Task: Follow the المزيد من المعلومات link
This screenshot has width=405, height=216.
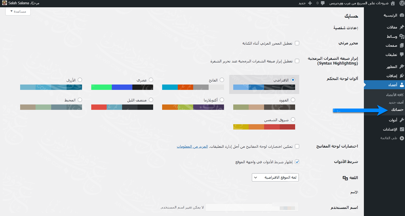Action: point(192,146)
